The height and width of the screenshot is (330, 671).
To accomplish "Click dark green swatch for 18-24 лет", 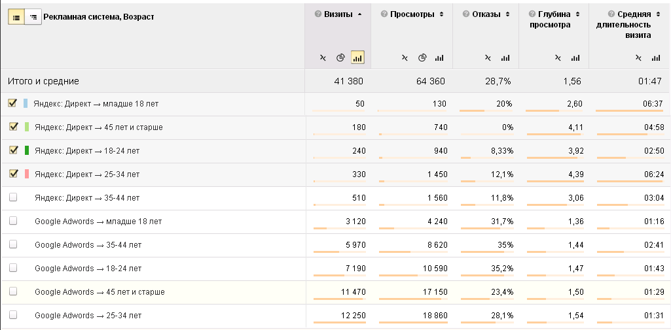I will [x=26, y=150].
